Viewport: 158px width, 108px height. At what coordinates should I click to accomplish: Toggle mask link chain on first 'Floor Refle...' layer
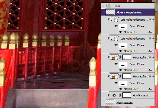pos(120,57)
